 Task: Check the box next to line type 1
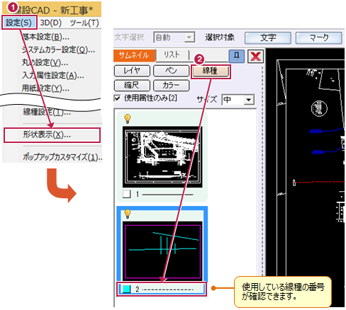tap(127, 194)
